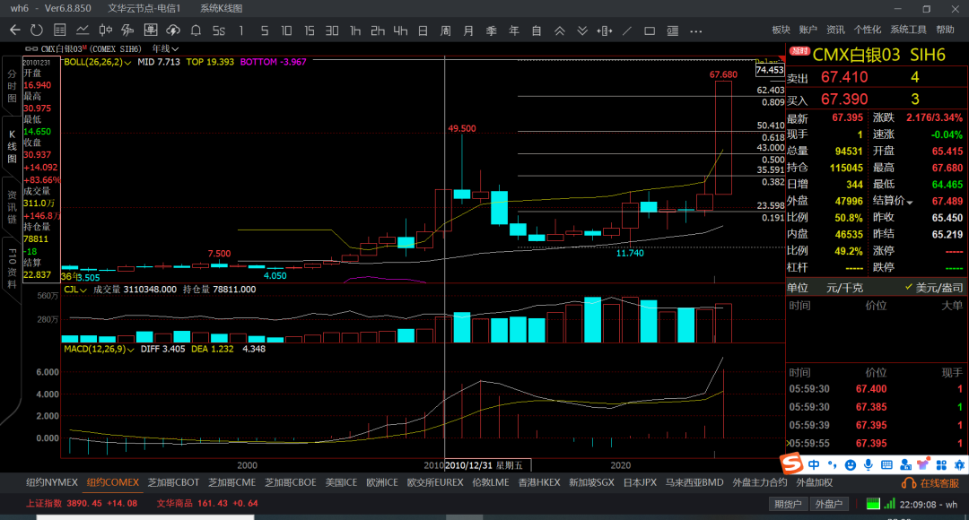Switch to the 资讯链 side tab
Image resolution: width=969 pixels, height=520 pixels.
coord(12,207)
